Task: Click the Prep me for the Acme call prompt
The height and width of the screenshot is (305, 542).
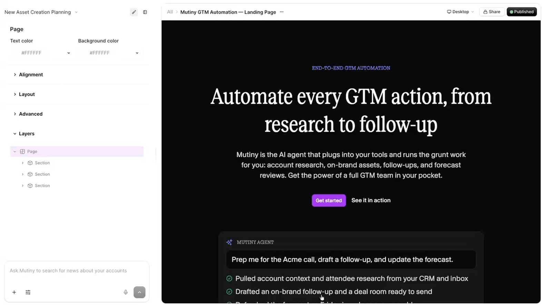Action: point(351,260)
